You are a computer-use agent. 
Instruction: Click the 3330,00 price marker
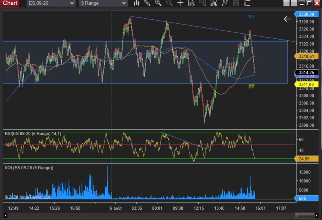pyautogui.click(x=306, y=15)
